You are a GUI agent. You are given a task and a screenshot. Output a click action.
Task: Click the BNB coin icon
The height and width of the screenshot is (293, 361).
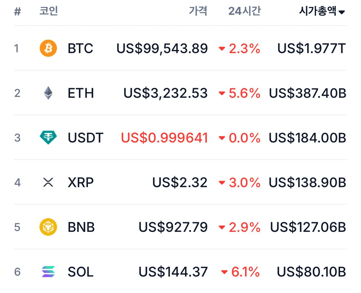(x=48, y=227)
